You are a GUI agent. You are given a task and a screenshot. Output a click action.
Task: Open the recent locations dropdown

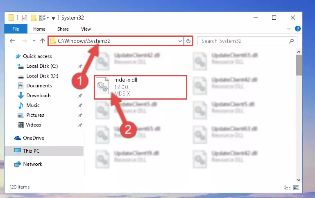[34, 41]
